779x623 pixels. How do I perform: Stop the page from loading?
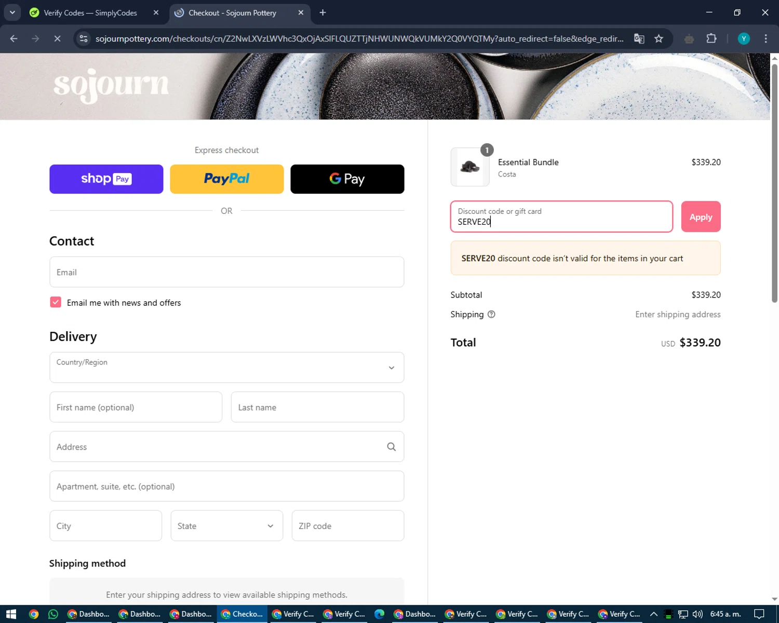pos(57,38)
